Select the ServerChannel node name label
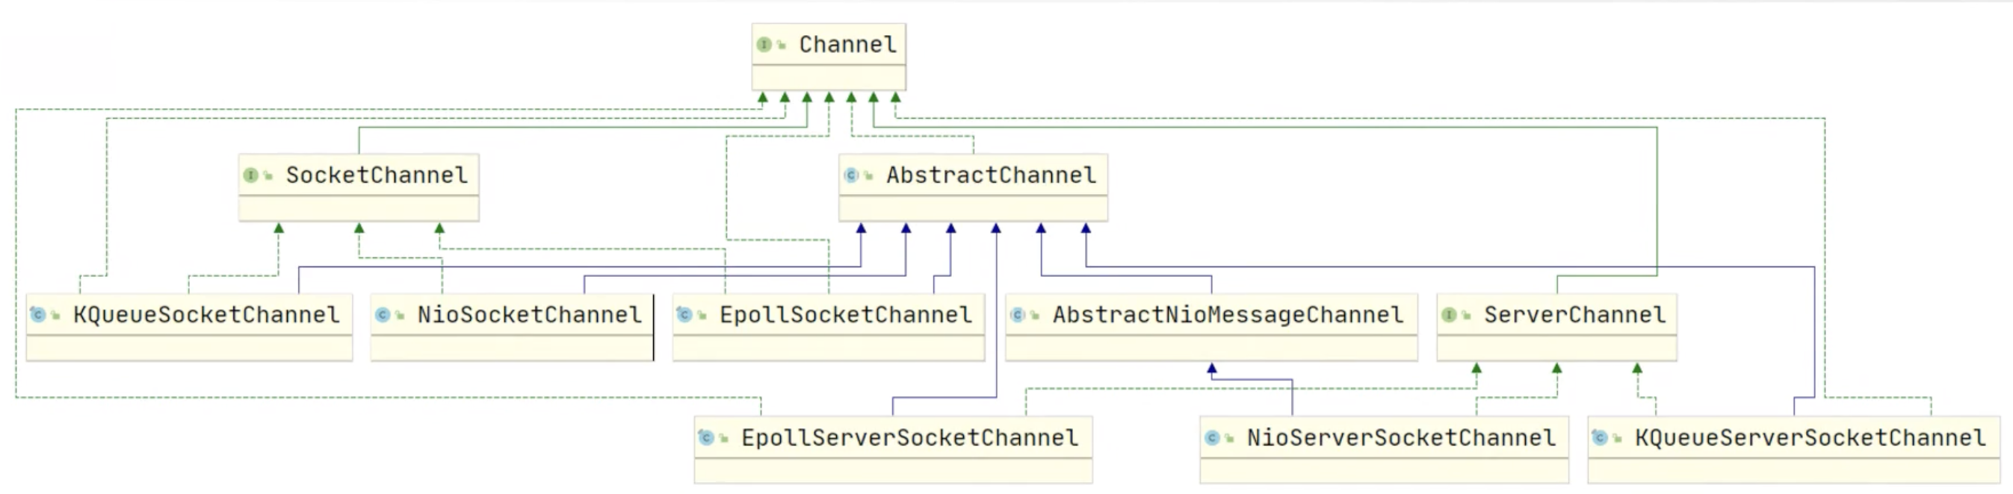This screenshot has width=2013, height=494. pyautogui.click(x=1574, y=314)
